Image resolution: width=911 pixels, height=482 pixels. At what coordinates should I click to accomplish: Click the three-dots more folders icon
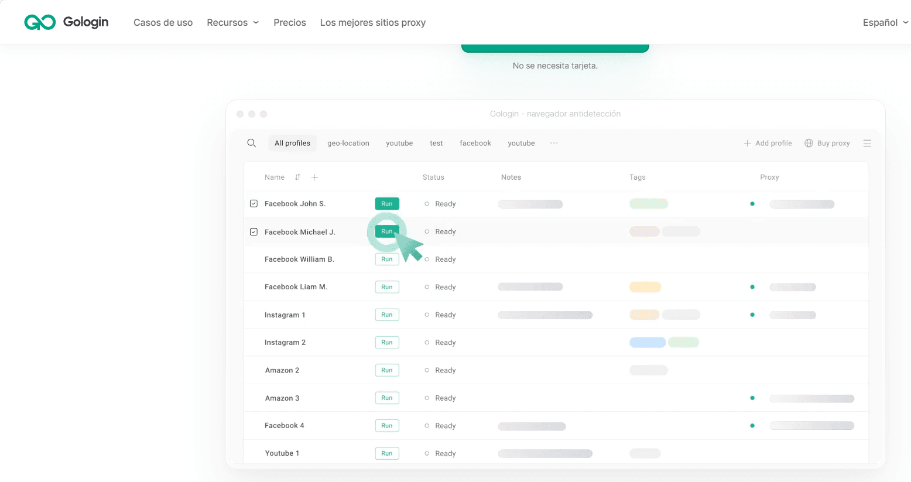(x=554, y=143)
